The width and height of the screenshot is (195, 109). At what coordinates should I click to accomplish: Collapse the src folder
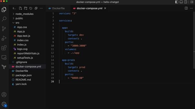click(17, 23)
